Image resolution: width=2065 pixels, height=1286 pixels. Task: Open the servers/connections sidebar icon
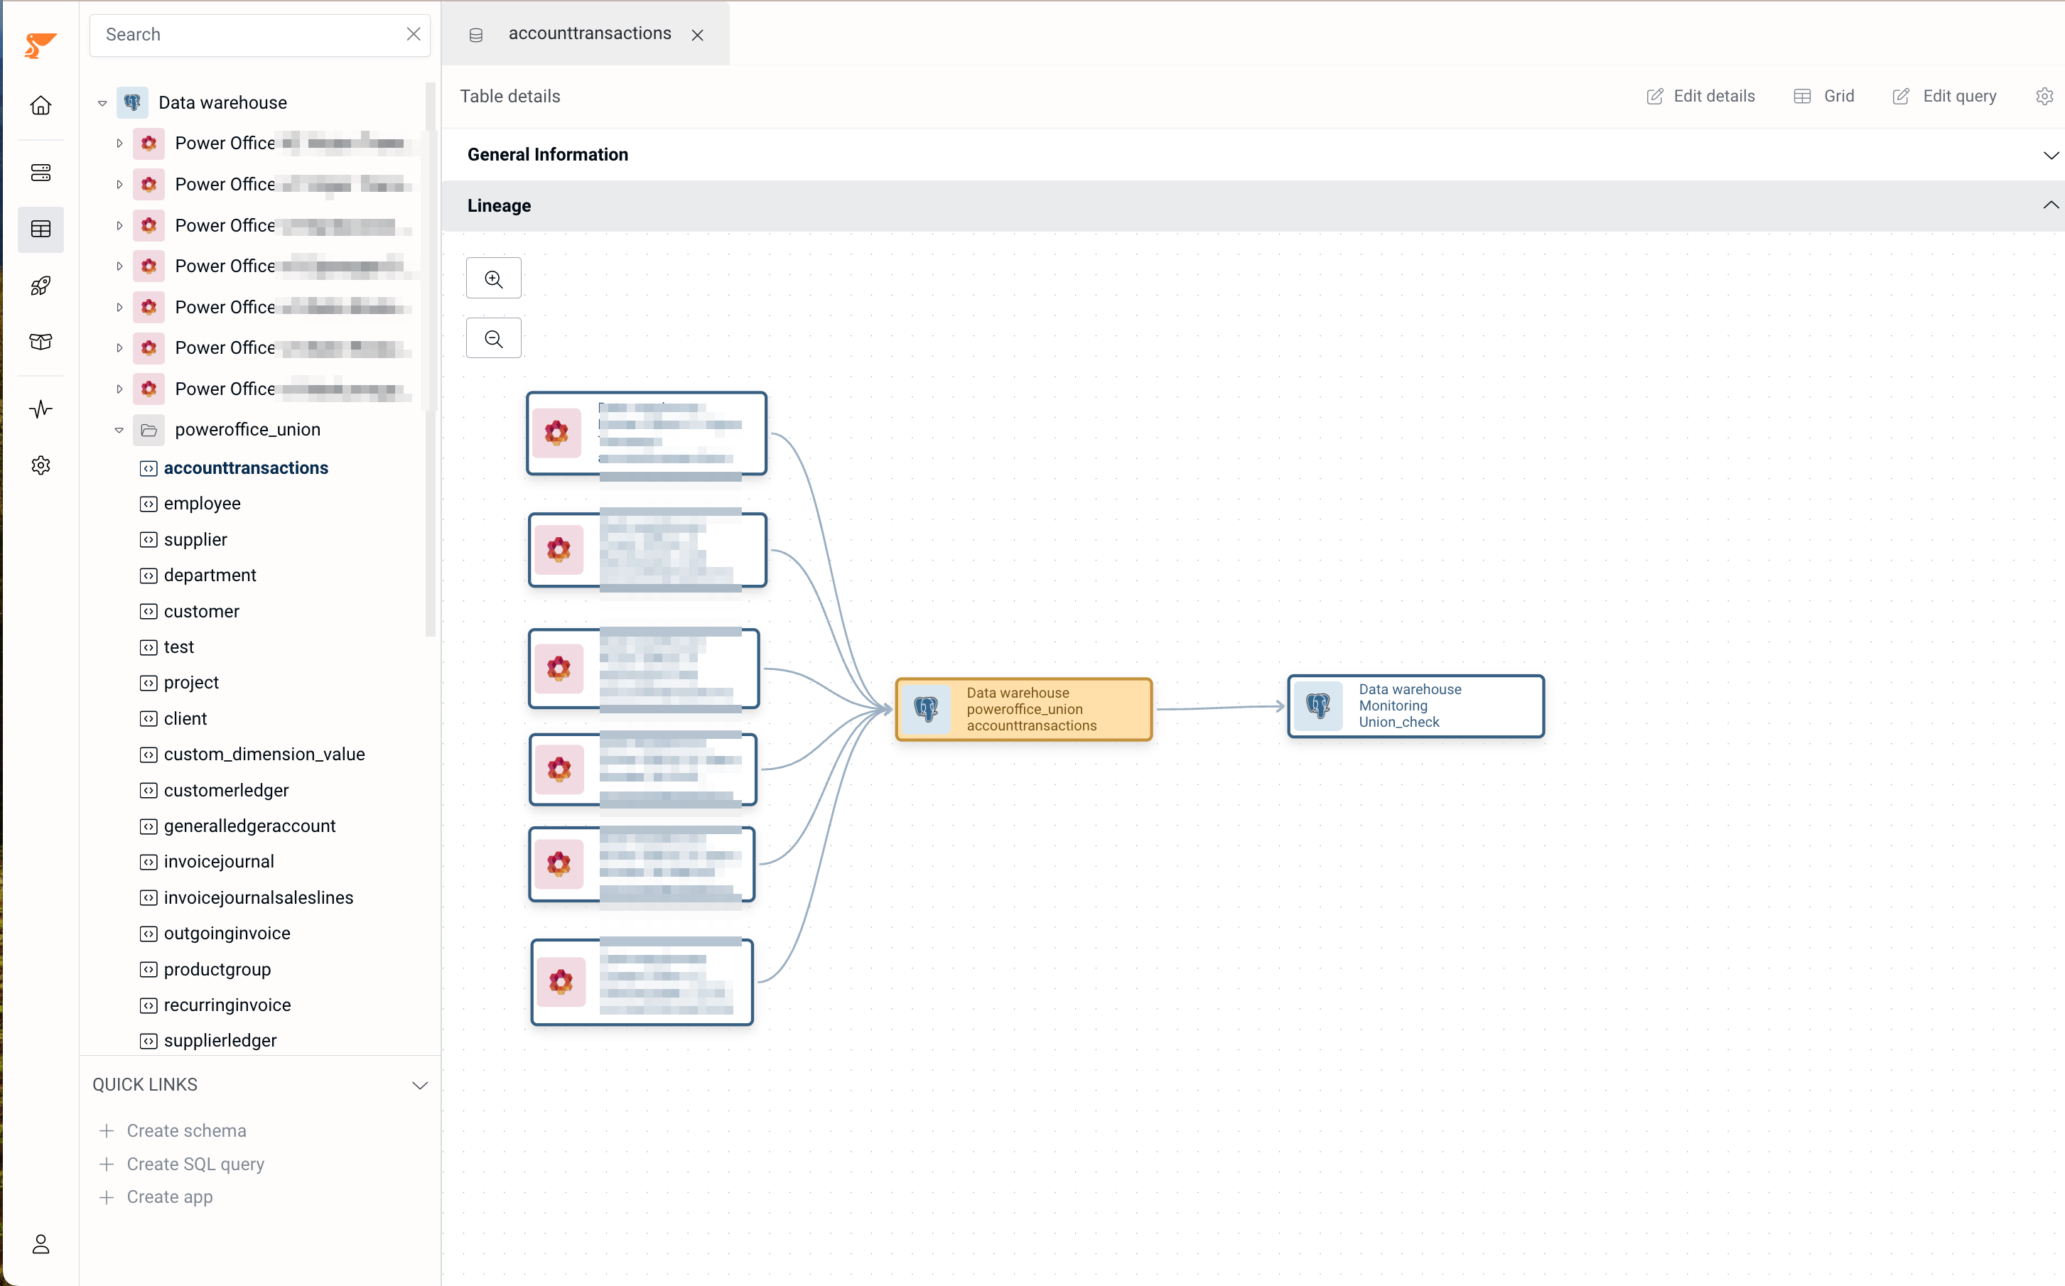(41, 173)
